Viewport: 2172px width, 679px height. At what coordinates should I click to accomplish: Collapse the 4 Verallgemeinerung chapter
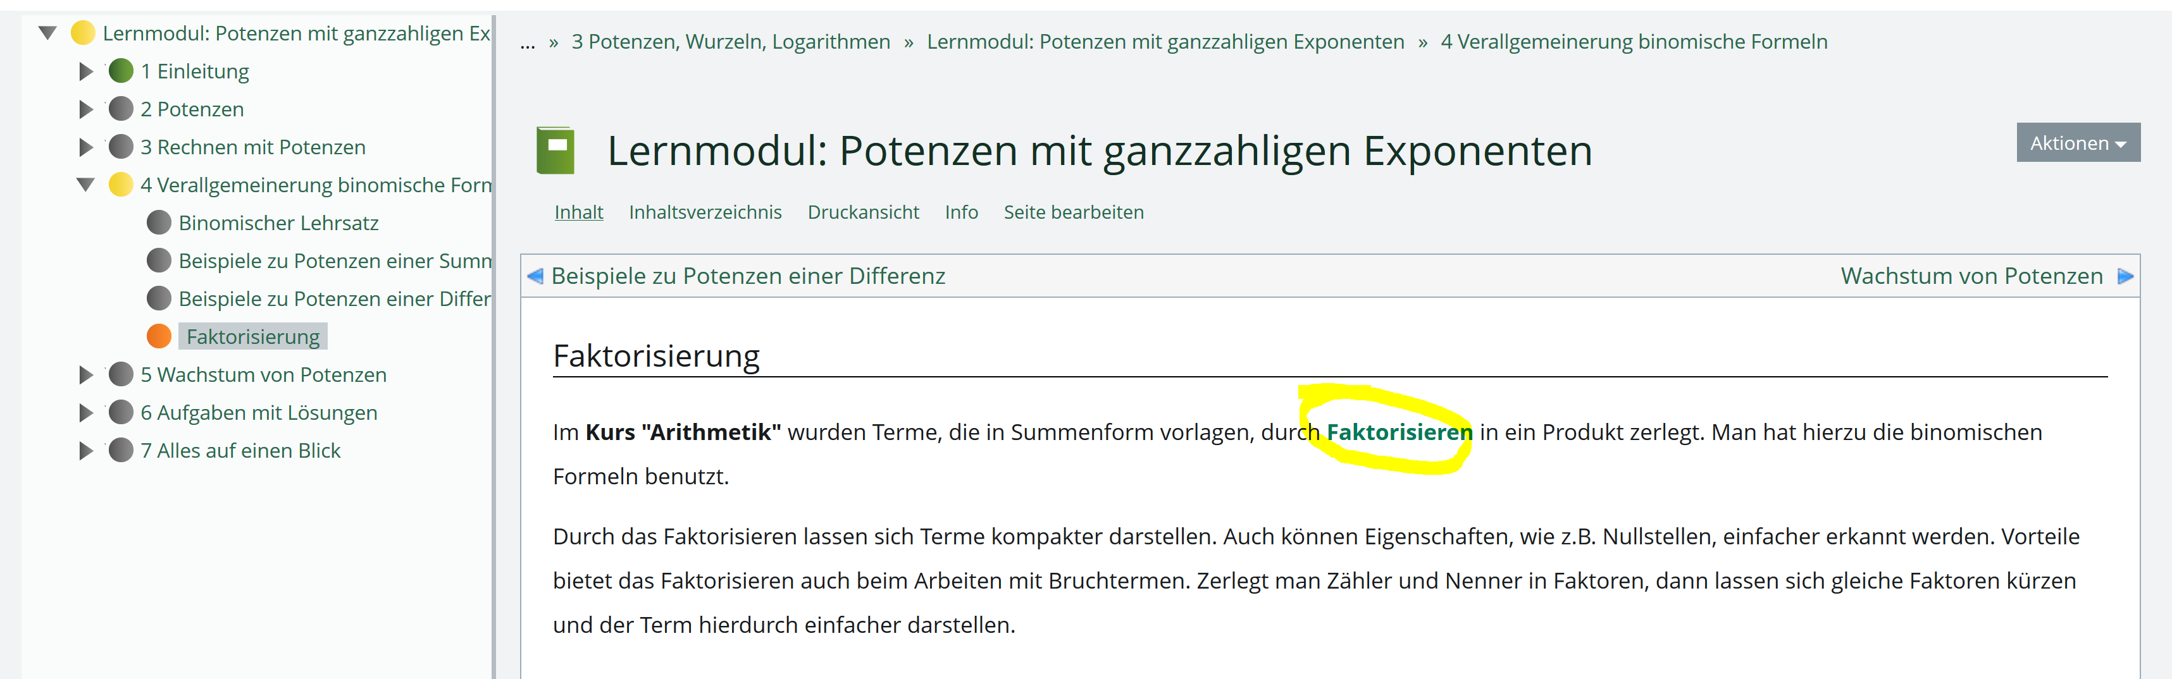click(x=85, y=185)
